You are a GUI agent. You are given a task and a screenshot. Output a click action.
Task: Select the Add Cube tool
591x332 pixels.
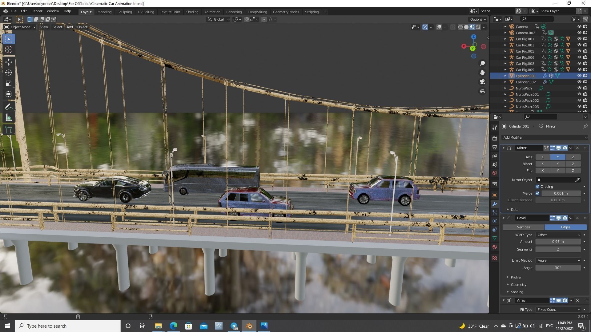[9, 130]
